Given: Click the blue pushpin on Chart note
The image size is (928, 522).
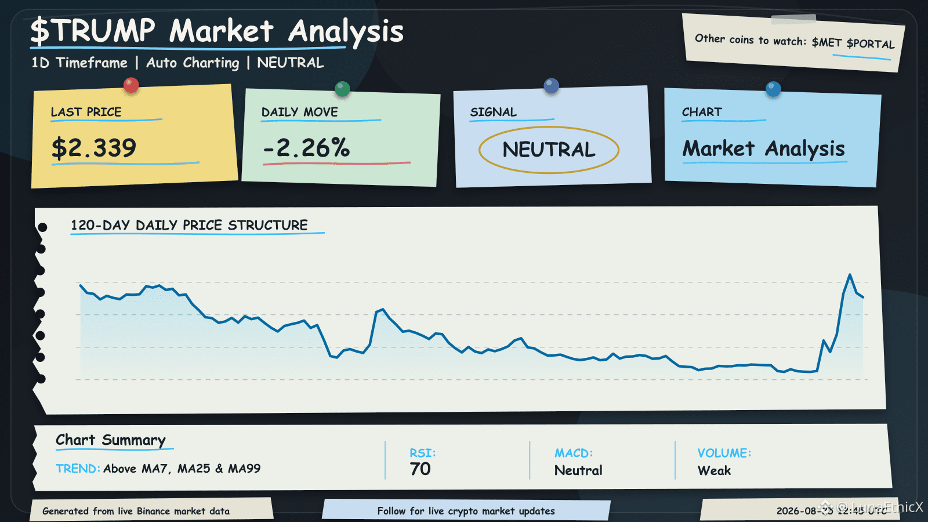Looking at the screenshot, I should pos(773,89).
